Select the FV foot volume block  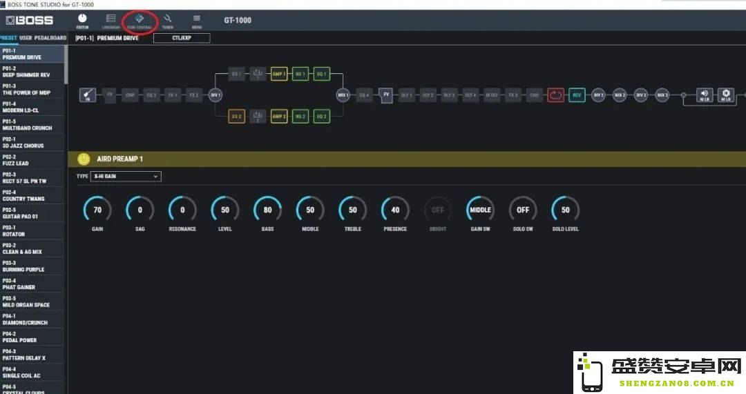386,95
